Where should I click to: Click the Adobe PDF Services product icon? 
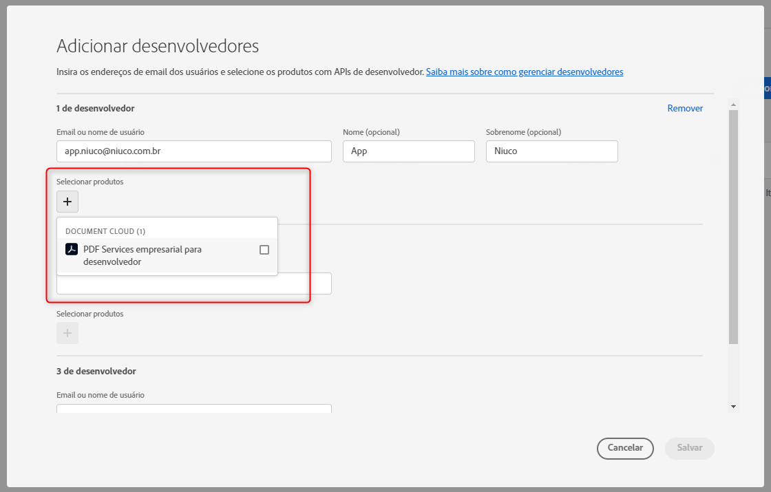point(72,249)
